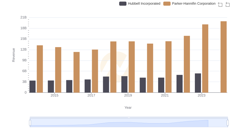Image resolution: width=233 pixels, height=134 pixels.
Task: Click Parker-Hannifin bar for 2017
Action: pyautogui.click(x=95, y=71)
